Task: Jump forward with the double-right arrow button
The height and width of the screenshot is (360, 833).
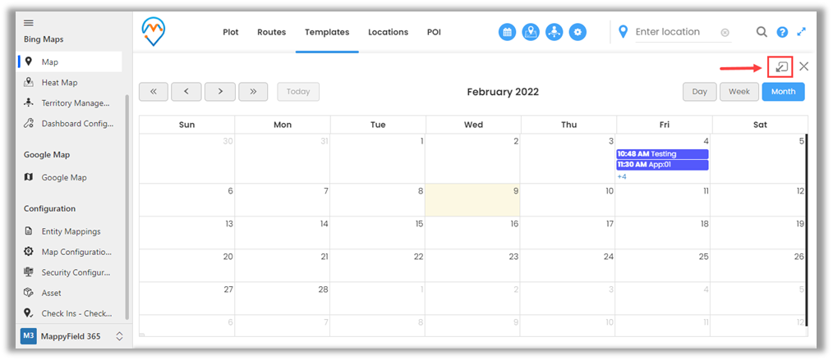Action: point(253,92)
